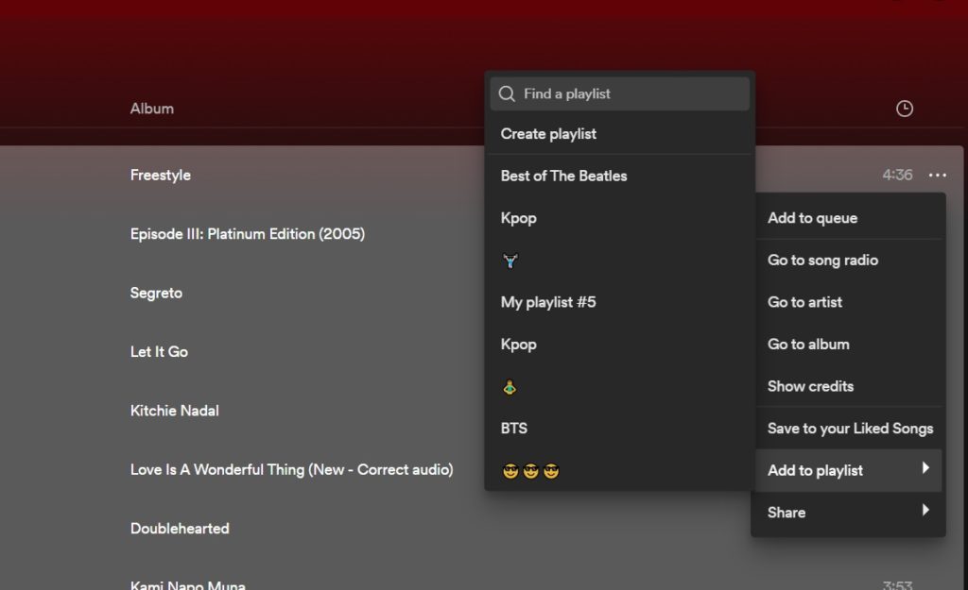Click Create playlist
The width and height of the screenshot is (968, 590).
548,133
